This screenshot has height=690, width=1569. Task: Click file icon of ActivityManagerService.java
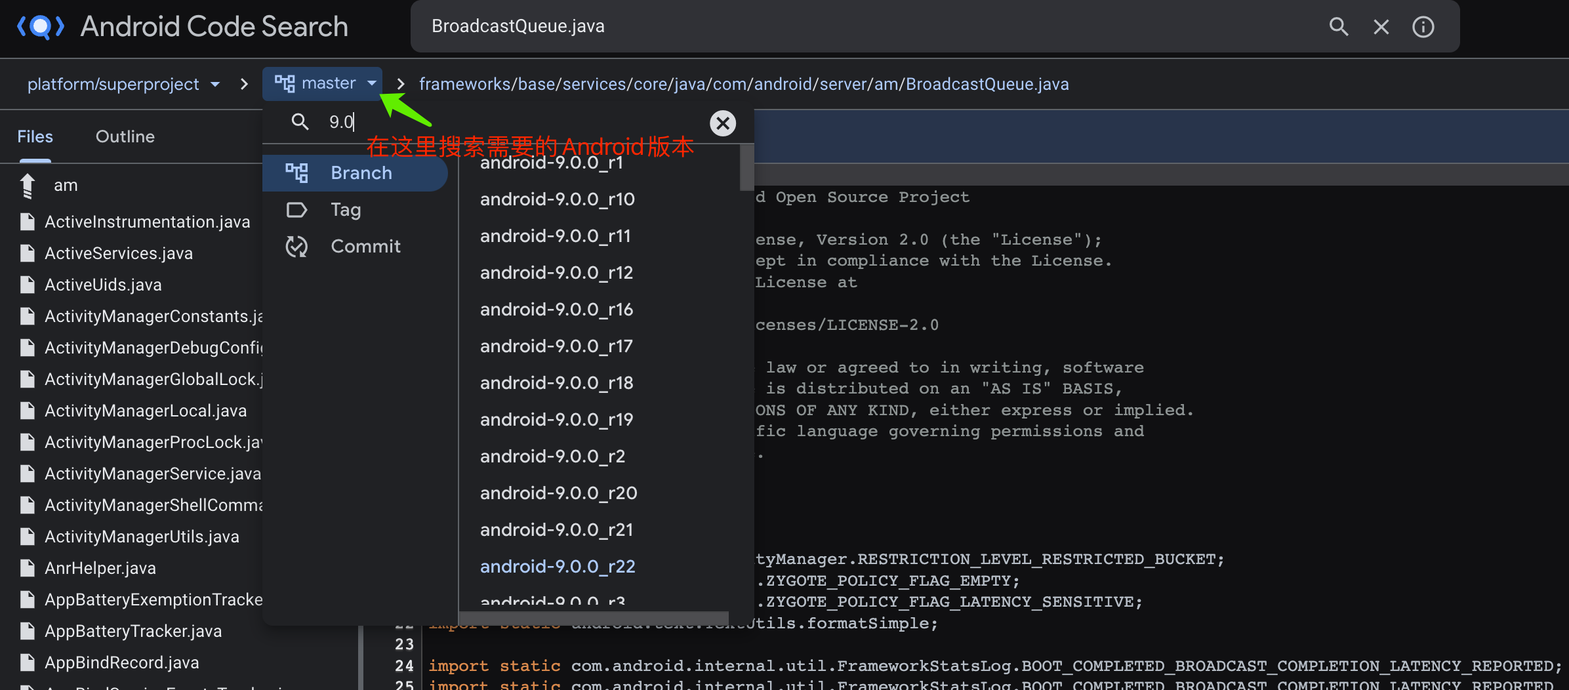(x=28, y=474)
